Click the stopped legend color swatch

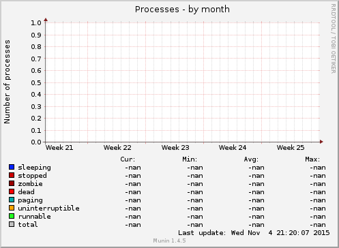[12, 175]
